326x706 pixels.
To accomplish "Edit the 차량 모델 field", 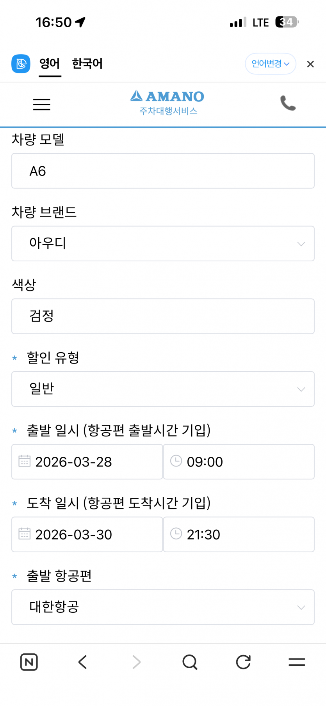I will (163, 171).
